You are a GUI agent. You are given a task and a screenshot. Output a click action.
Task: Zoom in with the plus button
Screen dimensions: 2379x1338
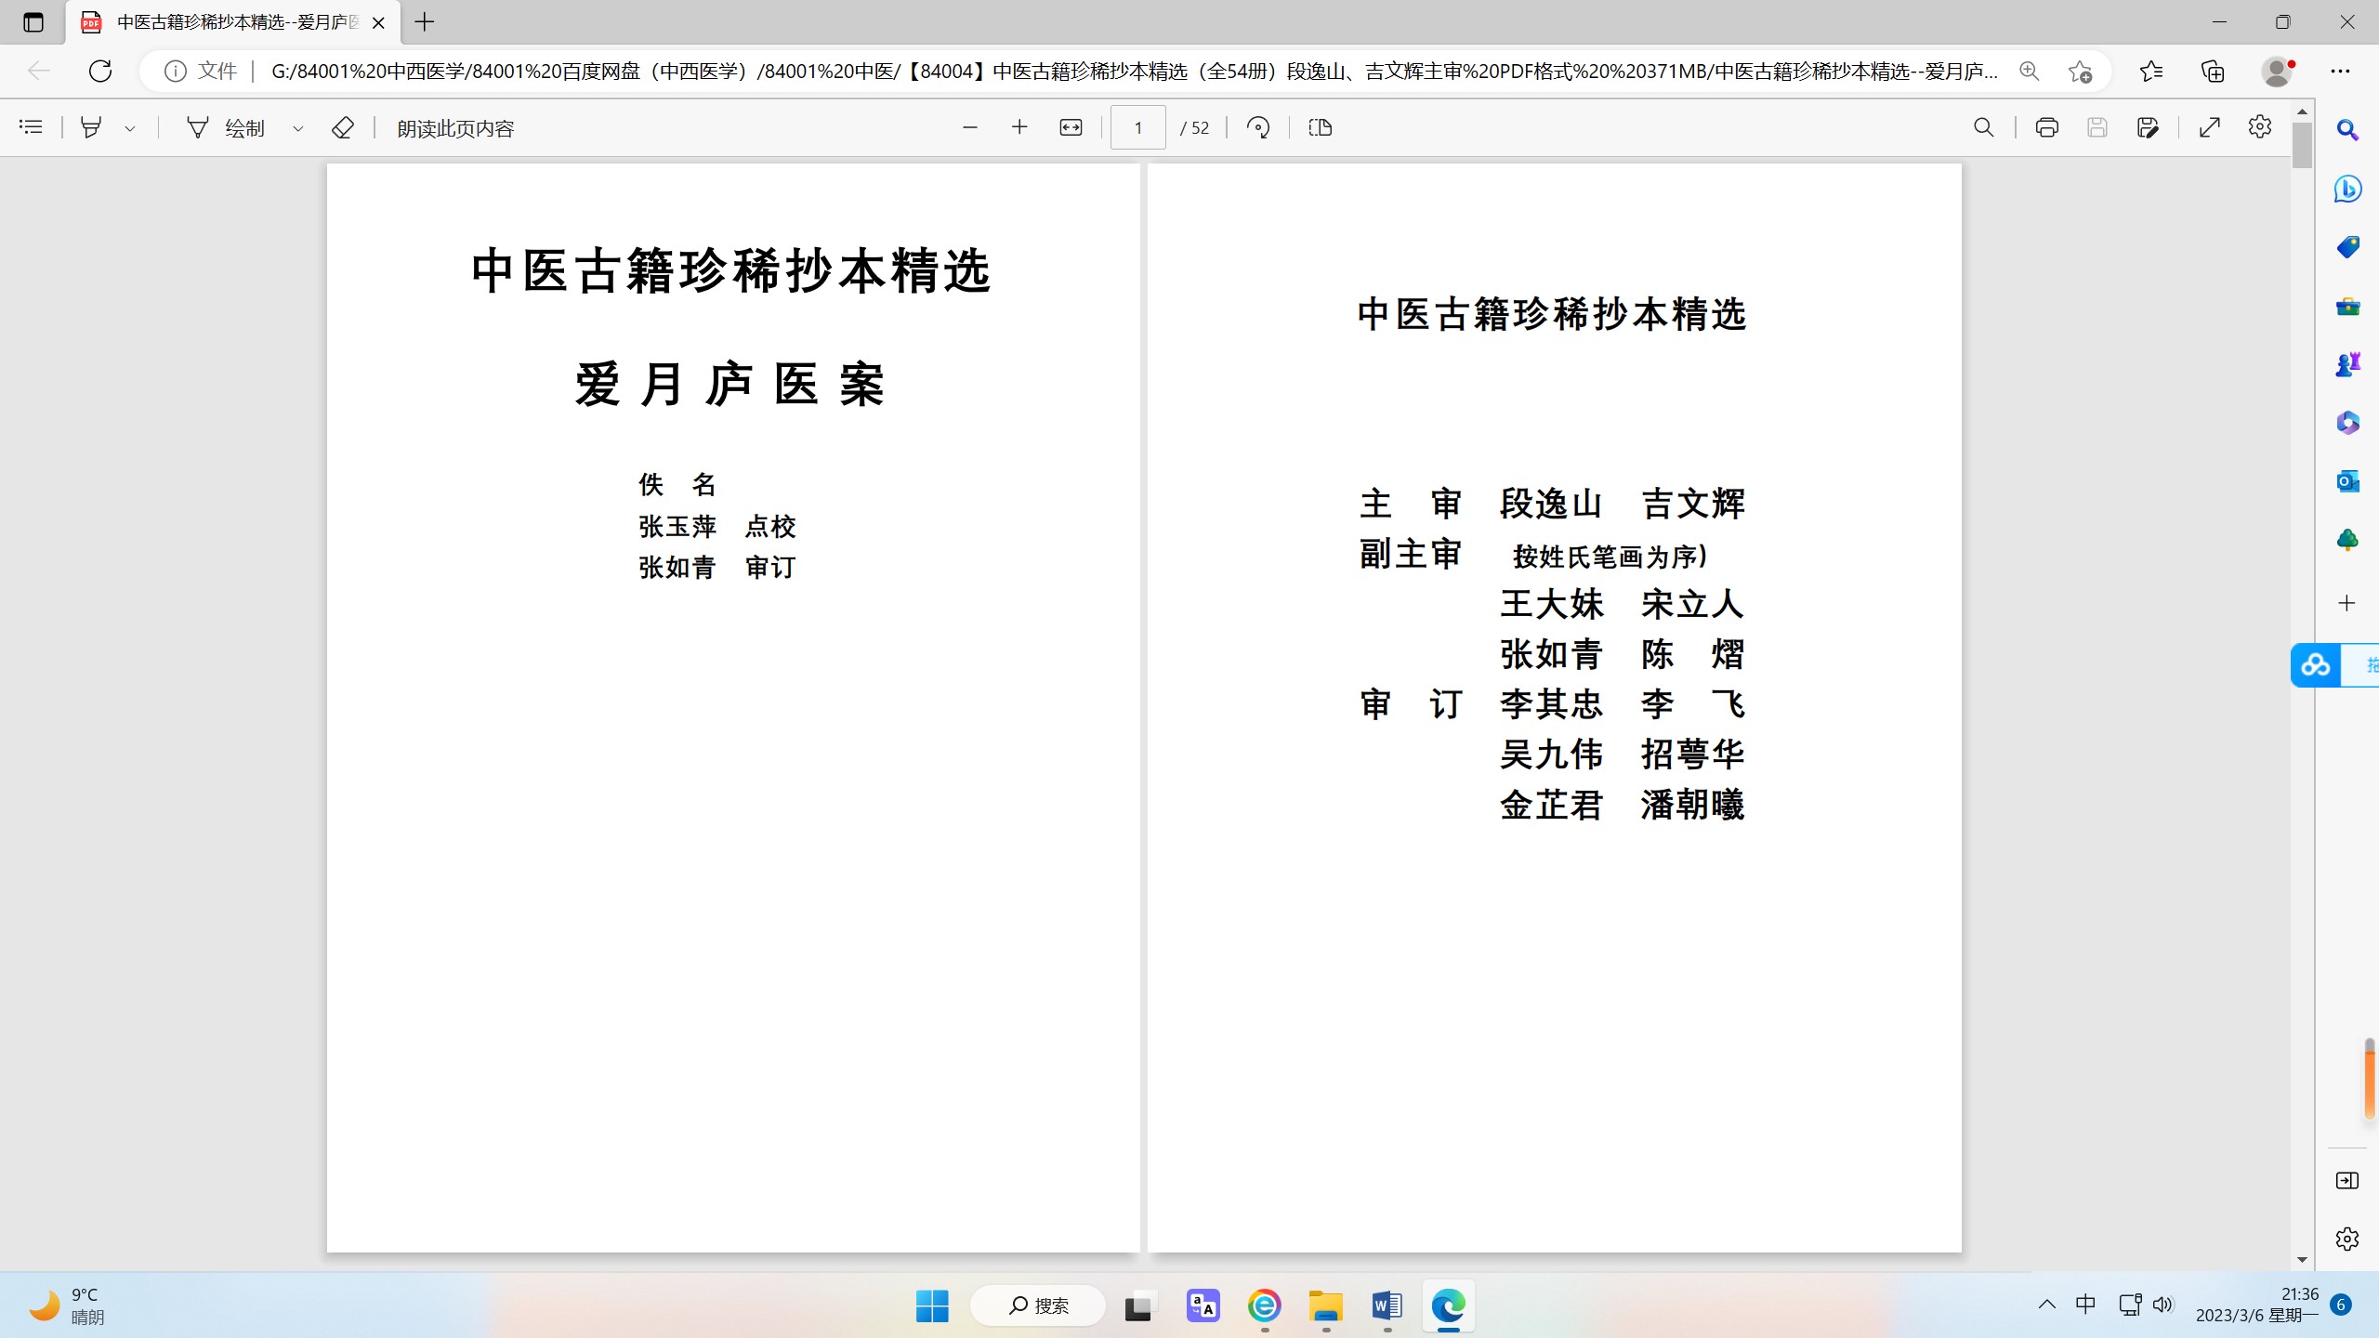pos(1019,127)
